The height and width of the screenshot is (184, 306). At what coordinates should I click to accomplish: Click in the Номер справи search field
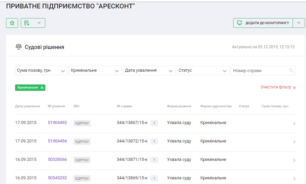[x=258, y=70]
